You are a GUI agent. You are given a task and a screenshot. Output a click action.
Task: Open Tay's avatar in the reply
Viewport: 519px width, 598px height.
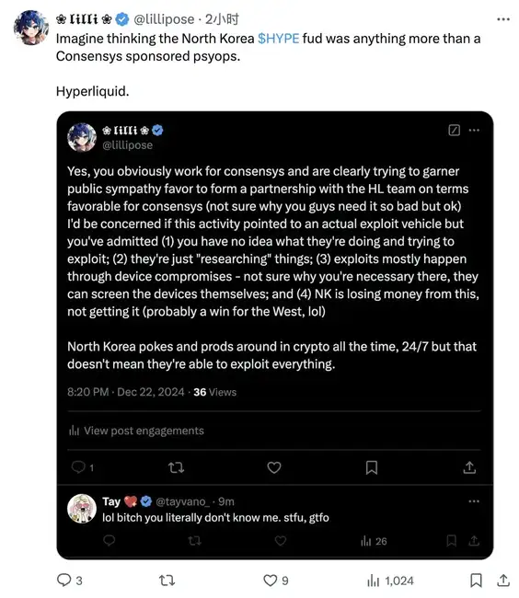point(82,509)
